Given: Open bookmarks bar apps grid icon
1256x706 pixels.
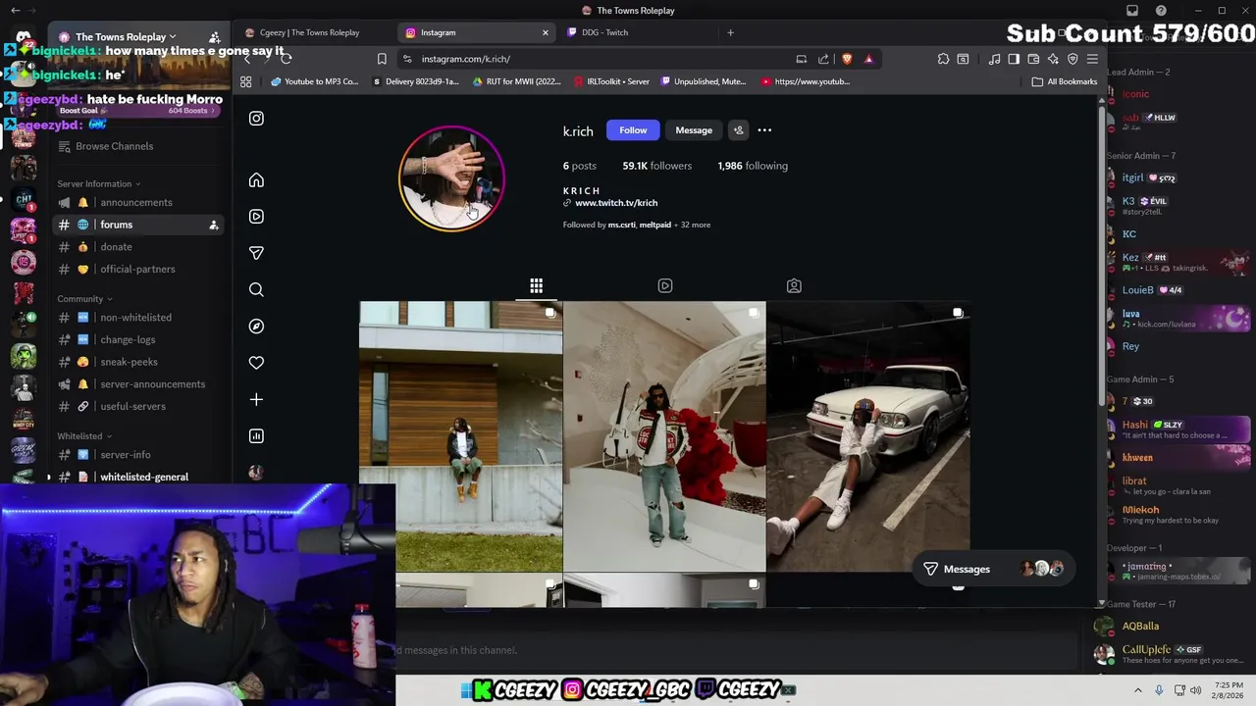Looking at the screenshot, I should (246, 81).
